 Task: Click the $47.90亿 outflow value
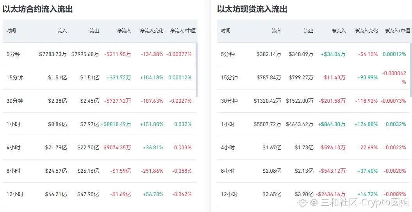pos(88,194)
